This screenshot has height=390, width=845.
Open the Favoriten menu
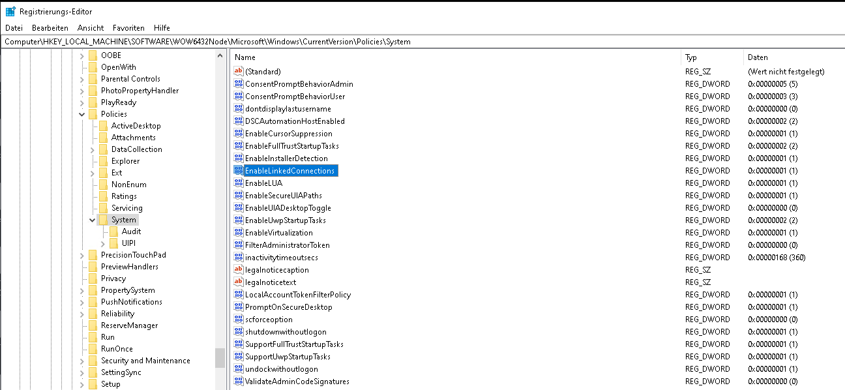pos(128,28)
